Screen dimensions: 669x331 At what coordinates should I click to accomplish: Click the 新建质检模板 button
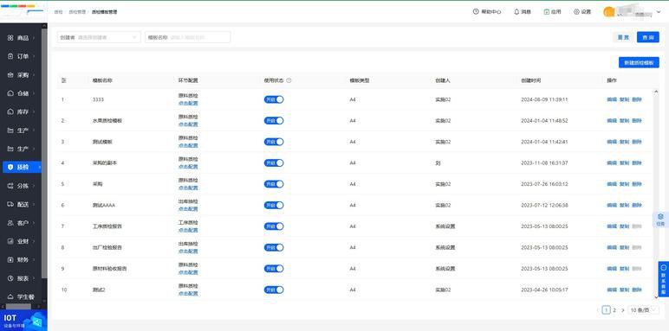[x=639, y=62]
